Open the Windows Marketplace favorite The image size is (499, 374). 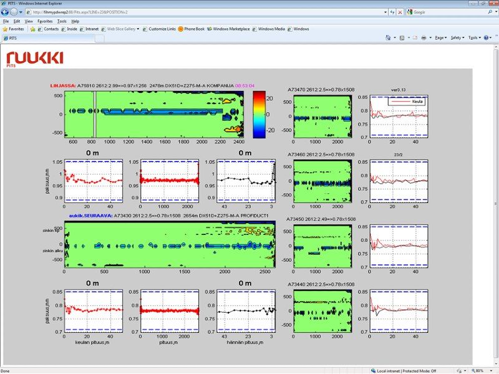click(x=231, y=28)
